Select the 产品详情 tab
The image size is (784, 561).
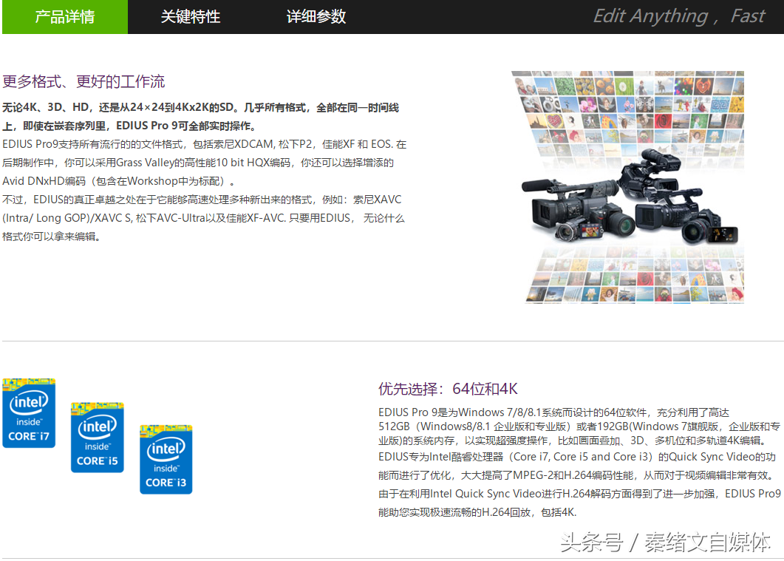click(x=65, y=16)
